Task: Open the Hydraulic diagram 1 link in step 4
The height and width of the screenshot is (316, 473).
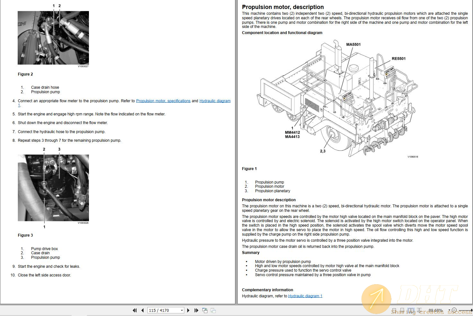Action: pyautogui.click(x=215, y=101)
